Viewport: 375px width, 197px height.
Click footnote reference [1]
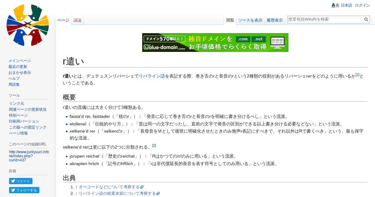(357, 74)
